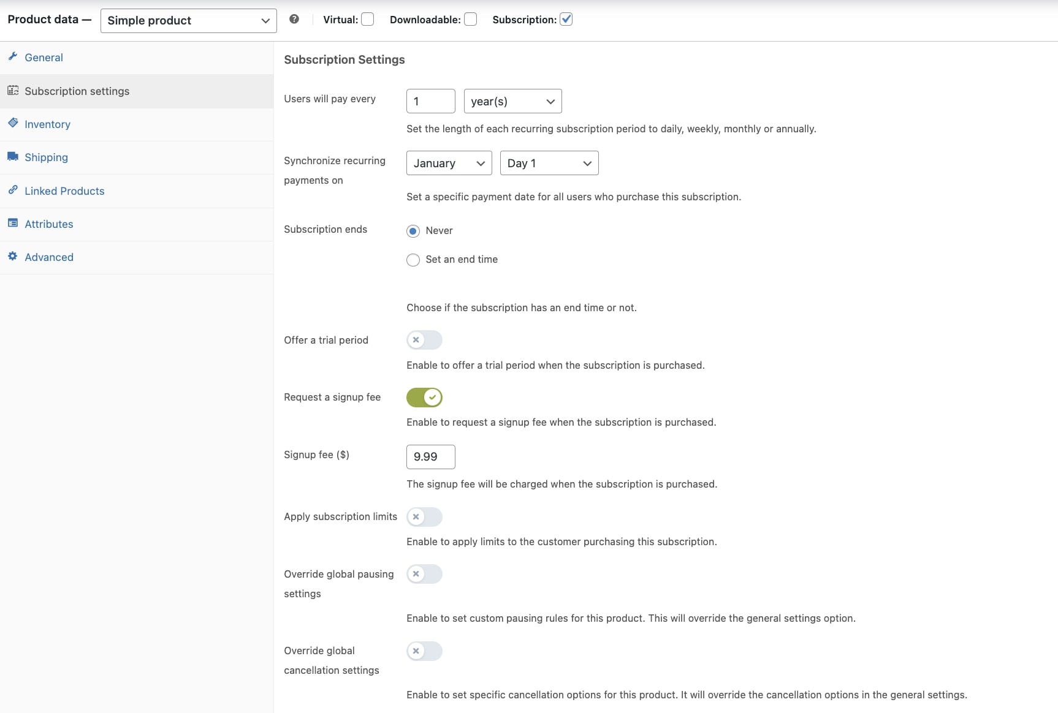Click the Advanced gear icon
1058x713 pixels.
point(13,256)
